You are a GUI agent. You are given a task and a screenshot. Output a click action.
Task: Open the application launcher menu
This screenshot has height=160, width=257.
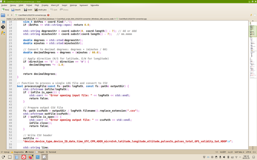(x=3, y=157)
